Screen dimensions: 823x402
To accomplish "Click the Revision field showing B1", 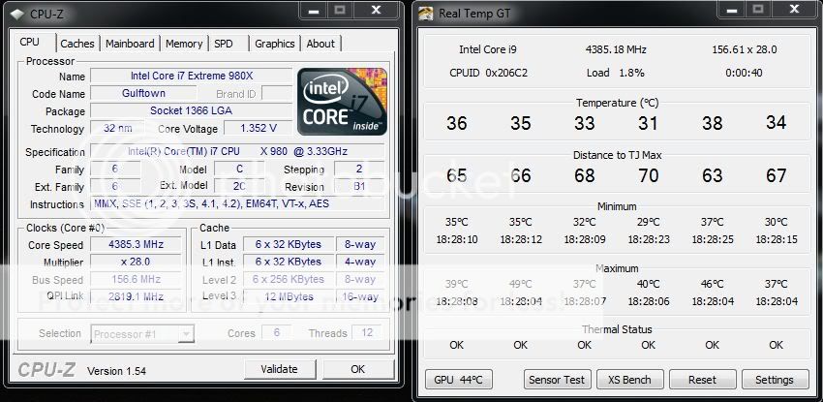I will [359, 186].
